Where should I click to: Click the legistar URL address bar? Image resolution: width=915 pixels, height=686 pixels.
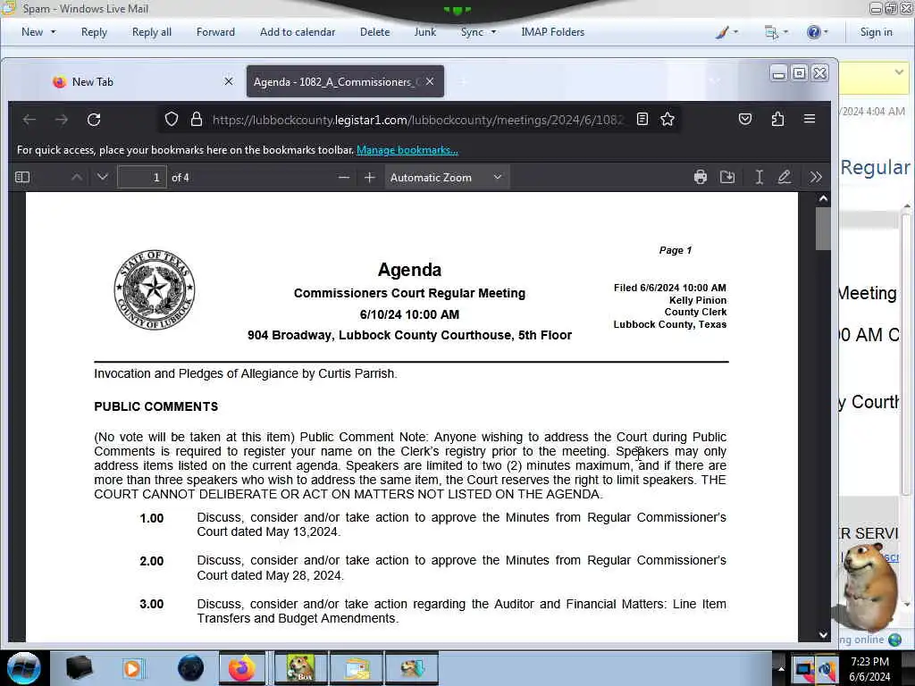click(418, 120)
